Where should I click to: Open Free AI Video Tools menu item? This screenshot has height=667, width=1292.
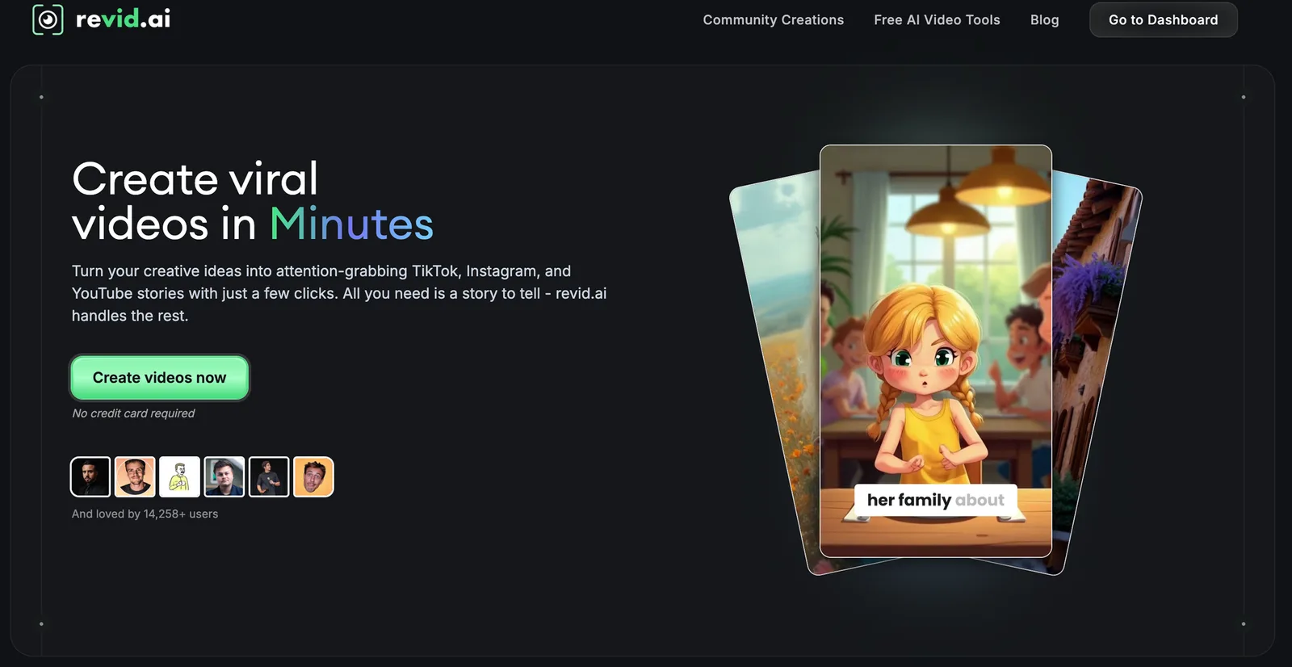coord(937,20)
